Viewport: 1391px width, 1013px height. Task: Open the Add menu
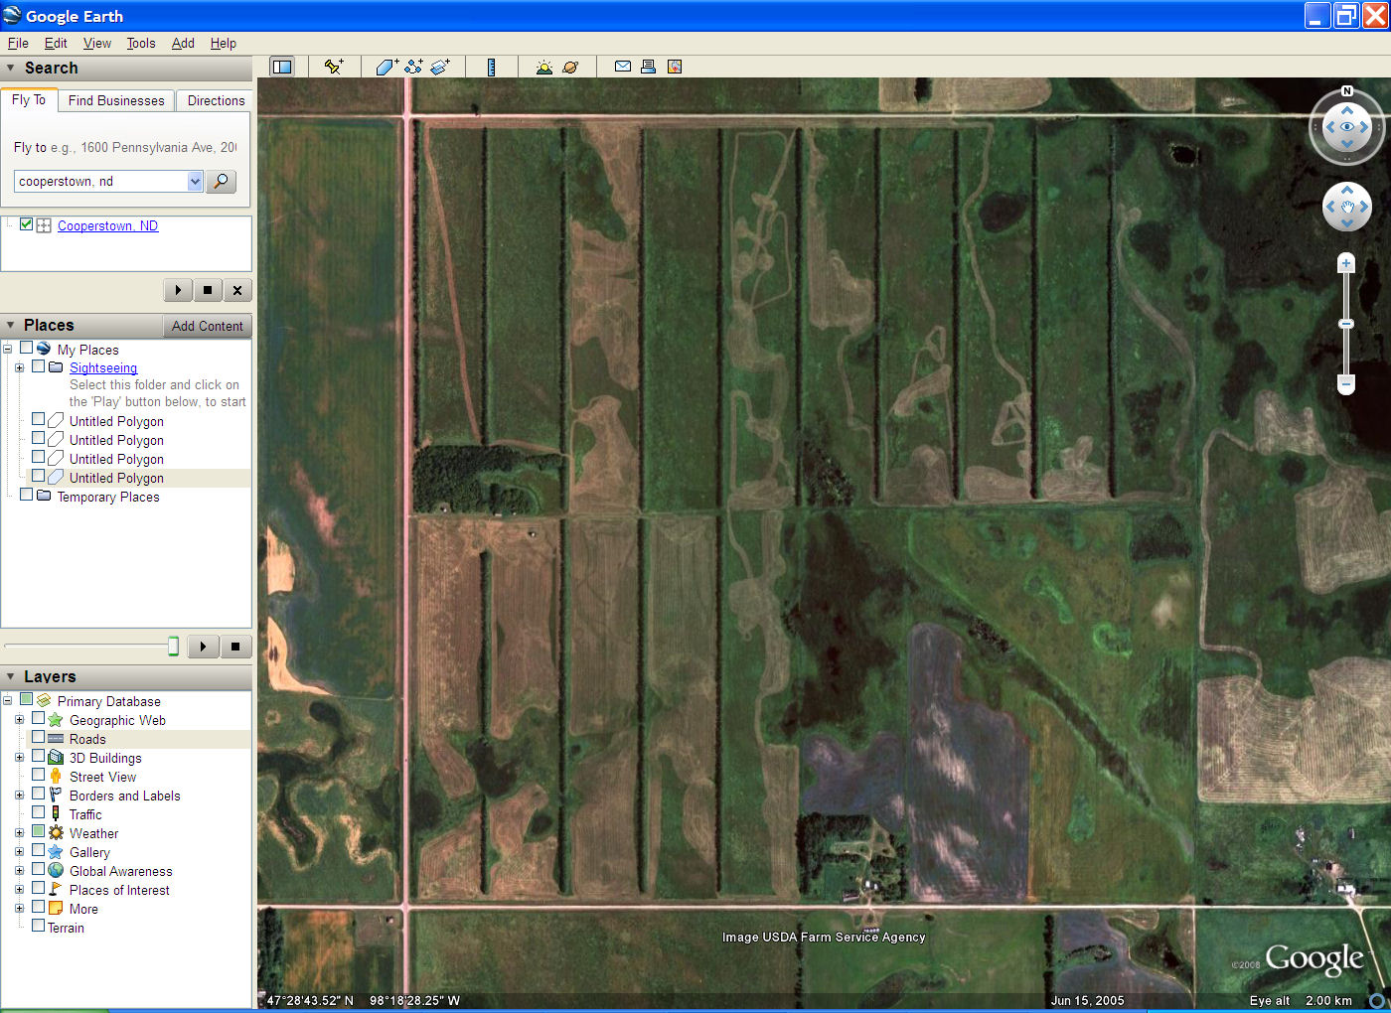(x=183, y=43)
